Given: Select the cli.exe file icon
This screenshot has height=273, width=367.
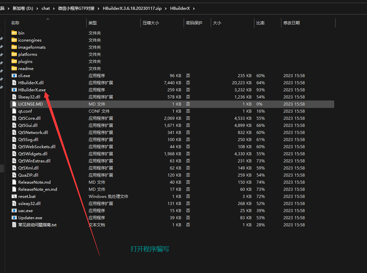Looking at the screenshot, I should pyautogui.click(x=14, y=76).
